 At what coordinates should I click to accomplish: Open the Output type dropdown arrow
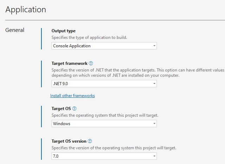tap(154, 46)
